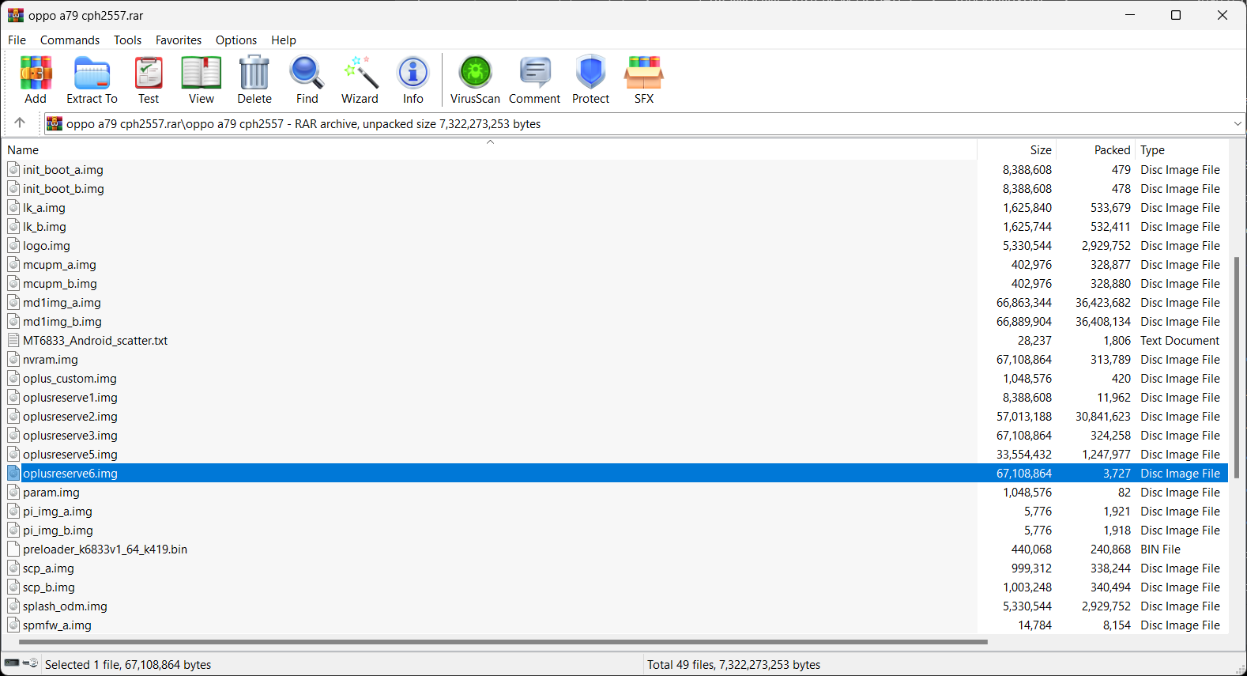Select init_boot_b.img file

63,188
